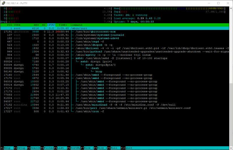Select the htop process row

pos(114,72)
